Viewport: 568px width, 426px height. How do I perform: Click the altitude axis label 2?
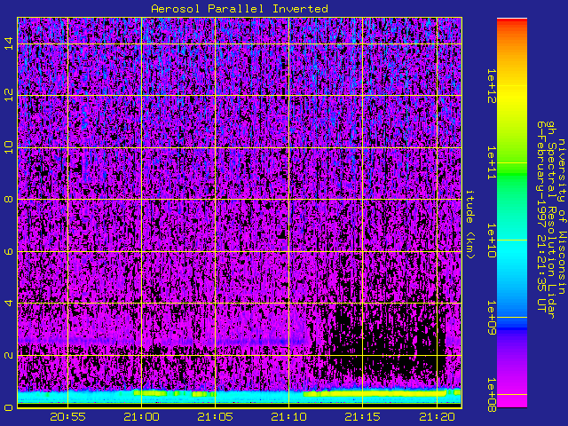point(9,355)
